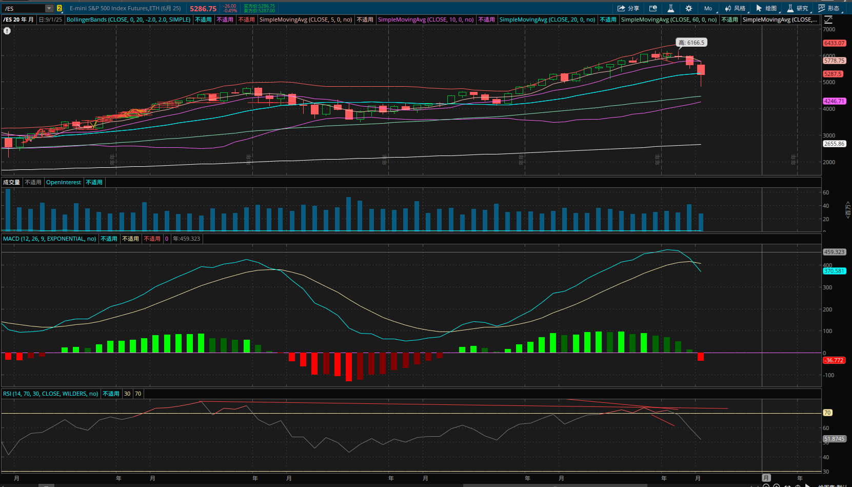
Task: Open chart settings gear icon
Action: pos(688,8)
